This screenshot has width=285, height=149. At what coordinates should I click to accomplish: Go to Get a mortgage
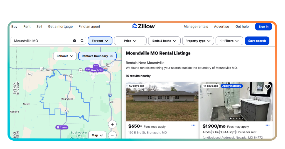pos(60,26)
